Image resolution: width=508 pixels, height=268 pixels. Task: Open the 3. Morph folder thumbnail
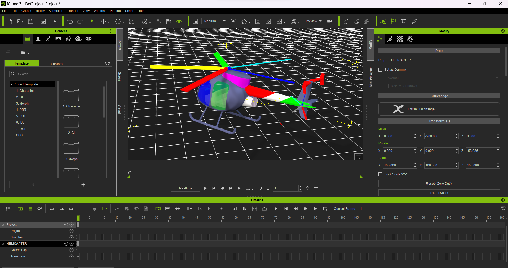[x=71, y=148]
